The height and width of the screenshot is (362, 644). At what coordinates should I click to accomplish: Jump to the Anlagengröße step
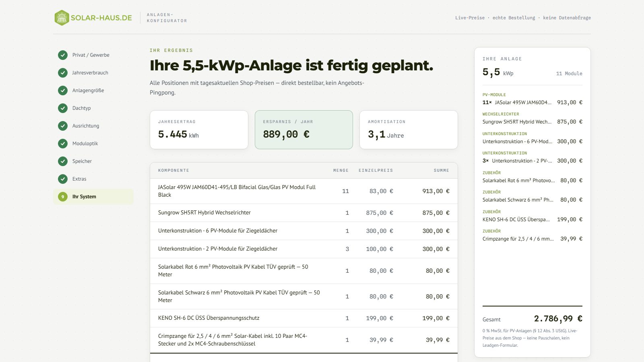coord(93,90)
